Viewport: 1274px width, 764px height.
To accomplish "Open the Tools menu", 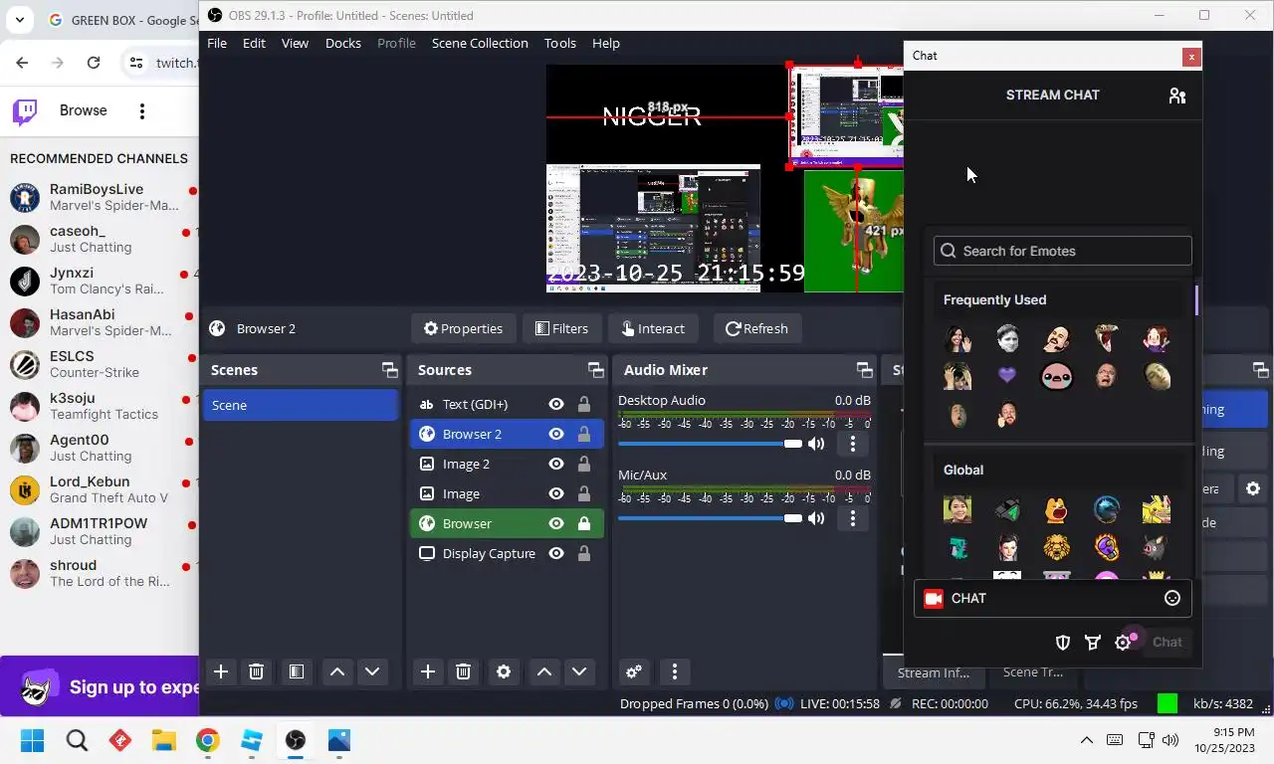I will pos(560,43).
